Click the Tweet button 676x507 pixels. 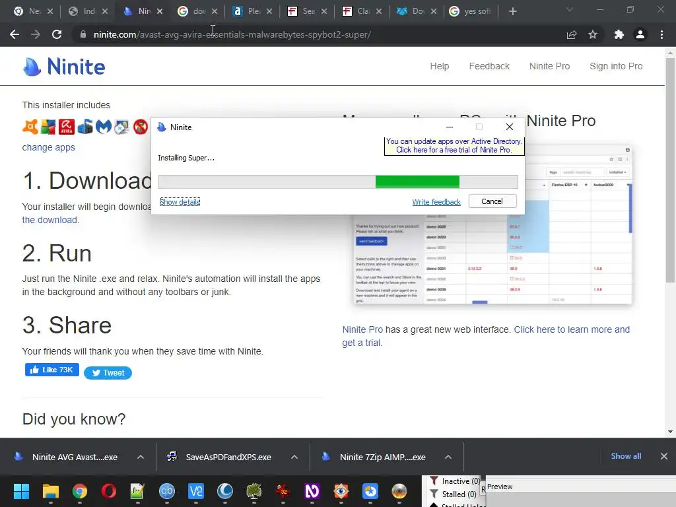pos(108,373)
